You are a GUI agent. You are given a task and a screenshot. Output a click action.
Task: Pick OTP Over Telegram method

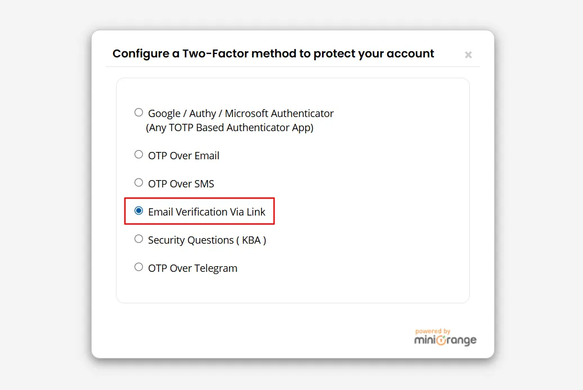pos(138,267)
